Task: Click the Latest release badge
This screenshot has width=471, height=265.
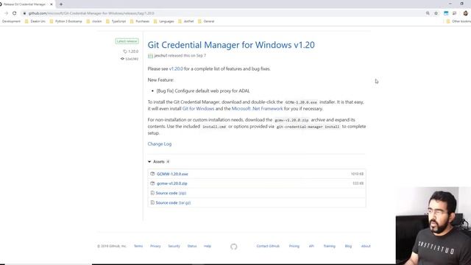Action: tap(127, 41)
